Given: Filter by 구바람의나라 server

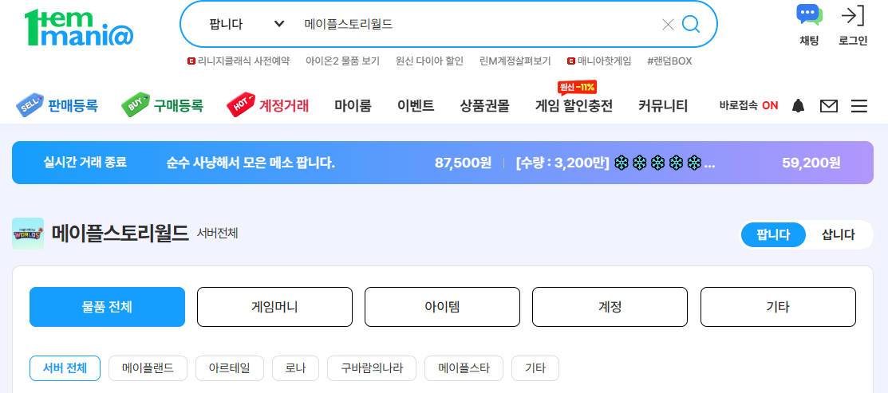Looking at the screenshot, I should point(372,368).
